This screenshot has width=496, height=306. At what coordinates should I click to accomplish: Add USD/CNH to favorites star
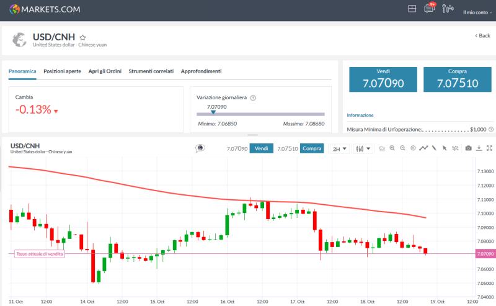coord(83,37)
